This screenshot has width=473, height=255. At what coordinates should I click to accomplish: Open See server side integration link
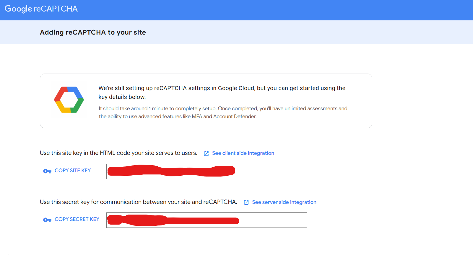click(x=284, y=202)
